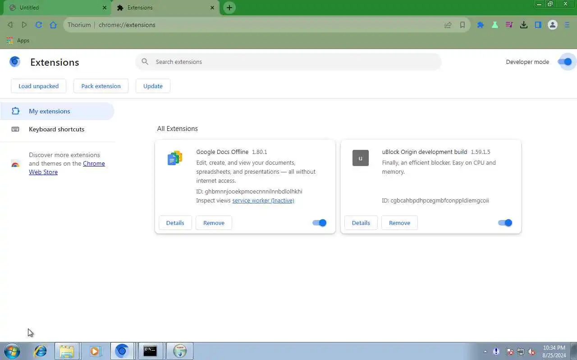Disable the uBlock Origin development build extension
Viewport: 577px width, 360px height.
[x=505, y=223]
